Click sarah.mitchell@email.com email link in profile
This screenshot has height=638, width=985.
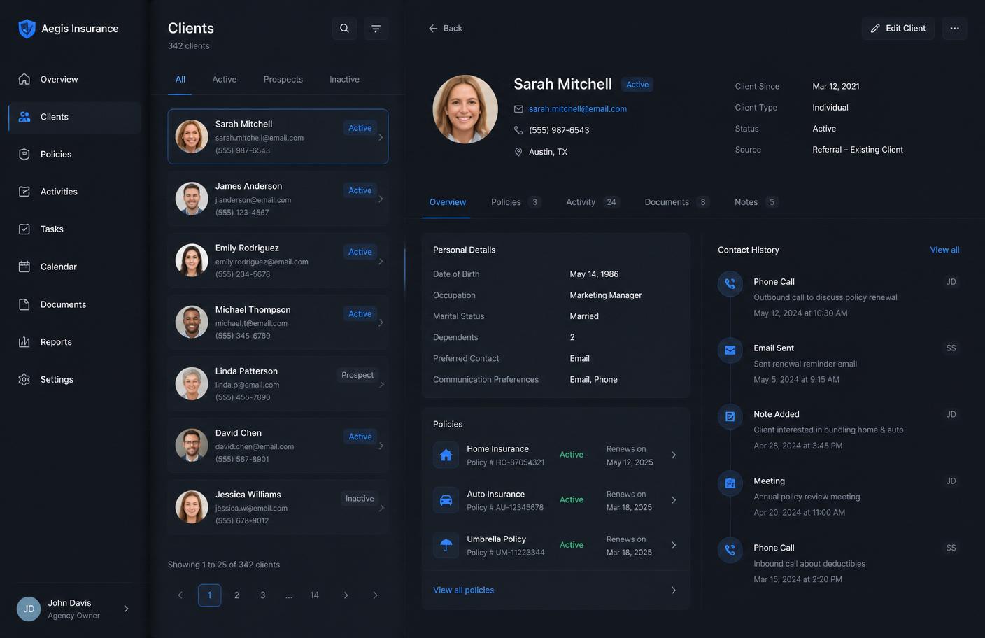tap(578, 109)
